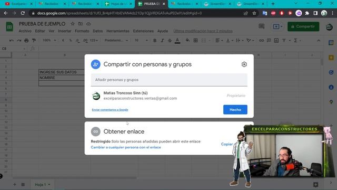Open the Ver menu
This screenshot has height=190, width=337.
point(52,31)
